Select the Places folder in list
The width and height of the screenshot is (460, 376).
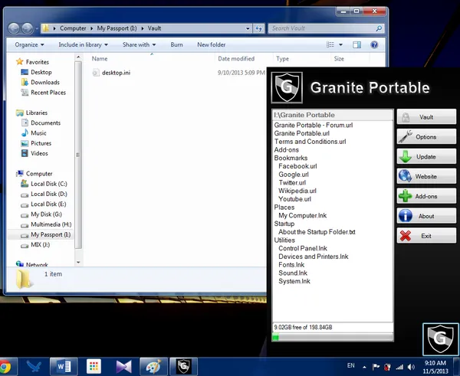pyautogui.click(x=284, y=208)
